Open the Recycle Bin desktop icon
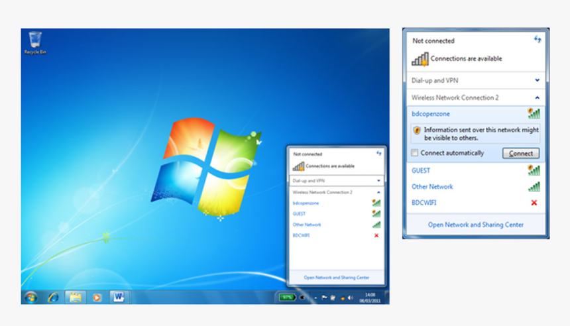The height and width of the screenshot is (326, 570). [x=35, y=42]
